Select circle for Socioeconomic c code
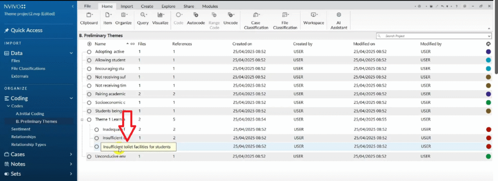 tap(89, 103)
